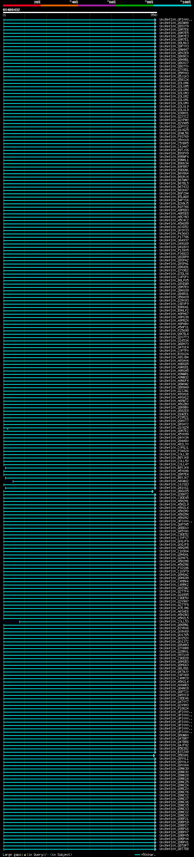Viewport: 194px width, 857px height.
Task: Click the UniRef100_Q86MN1 label
Action: pos(174,625)
